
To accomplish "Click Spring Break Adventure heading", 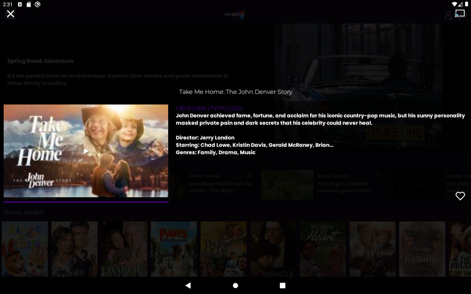I will tap(40, 61).
